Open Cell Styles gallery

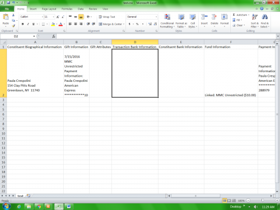(193, 21)
